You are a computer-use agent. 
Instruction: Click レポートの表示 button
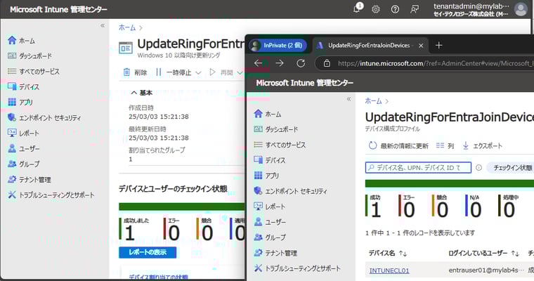148,252
